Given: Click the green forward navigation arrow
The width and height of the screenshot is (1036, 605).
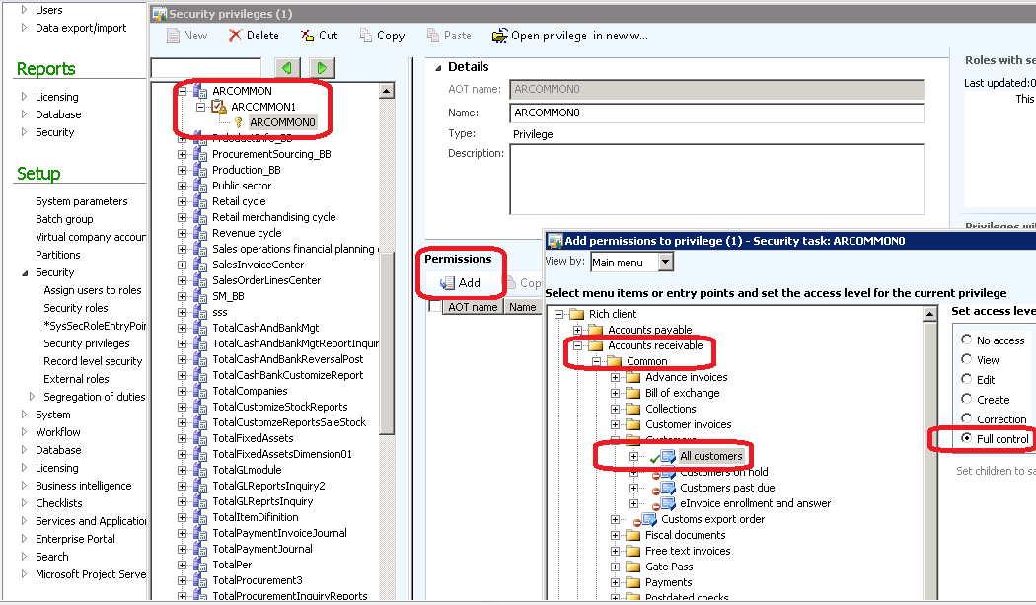Looking at the screenshot, I should (x=321, y=67).
